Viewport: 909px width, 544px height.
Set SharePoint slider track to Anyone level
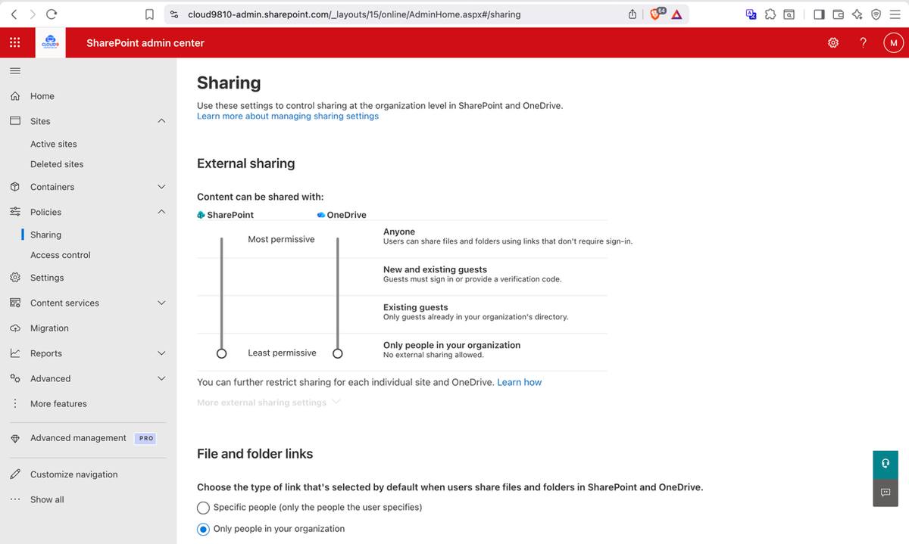pos(221,241)
